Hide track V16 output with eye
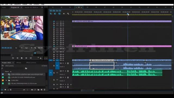The image size is (174, 98). (63, 29)
